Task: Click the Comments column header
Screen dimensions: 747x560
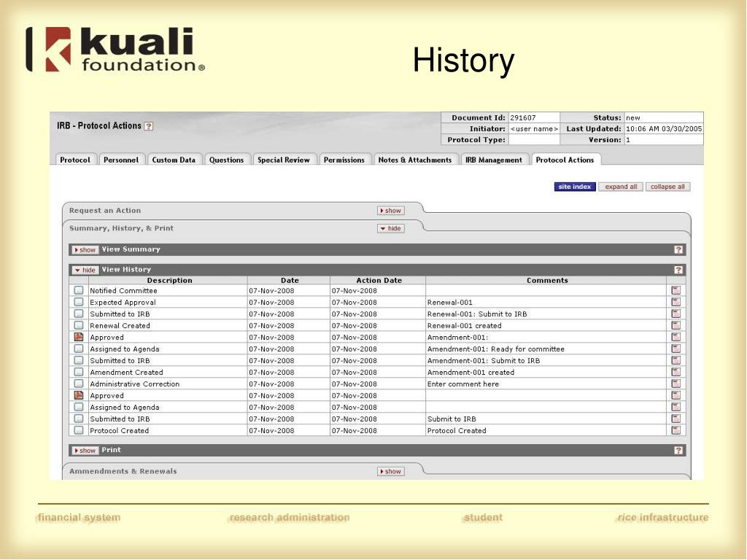Action: point(547,281)
